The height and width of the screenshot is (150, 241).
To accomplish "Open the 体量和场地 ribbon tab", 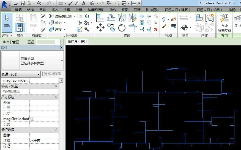I will 96,10.
